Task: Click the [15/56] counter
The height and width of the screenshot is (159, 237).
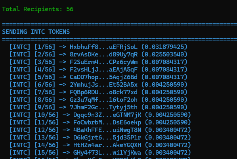Action: point(46,153)
